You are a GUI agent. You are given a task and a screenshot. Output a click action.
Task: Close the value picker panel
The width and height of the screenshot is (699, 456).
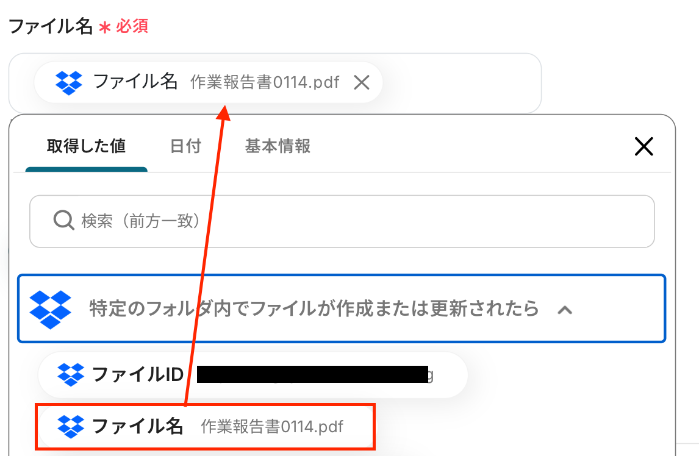point(643,146)
